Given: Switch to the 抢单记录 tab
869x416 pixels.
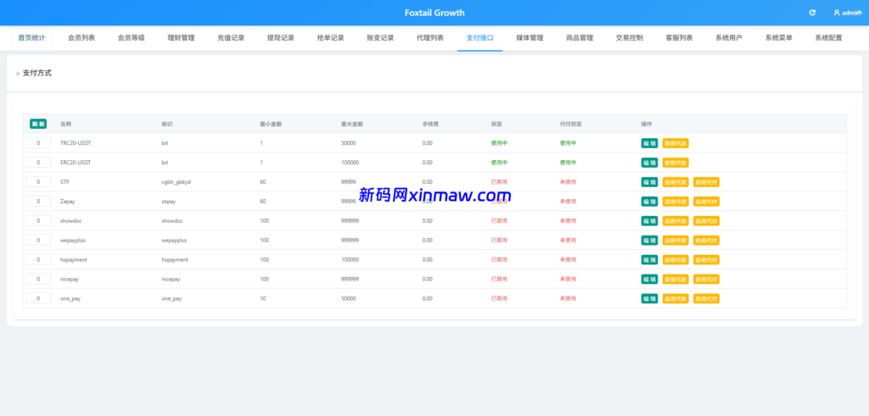Looking at the screenshot, I should [x=330, y=38].
